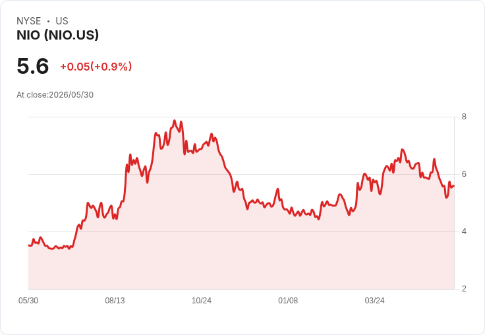This screenshot has width=485, height=335.
Task: Click the 5.6 current price value
Action: [33, 66]
